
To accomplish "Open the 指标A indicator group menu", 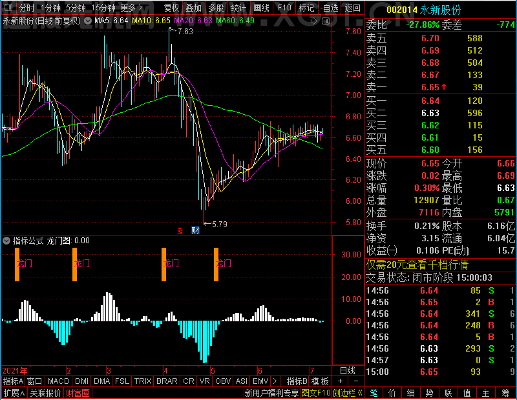I will 13,381.
